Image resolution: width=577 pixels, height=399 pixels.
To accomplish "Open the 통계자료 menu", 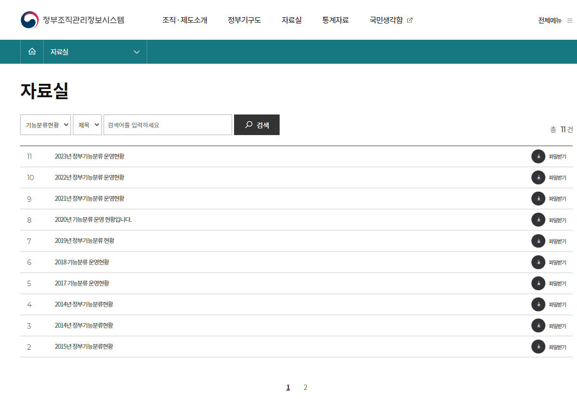I will tap(335, 20).
